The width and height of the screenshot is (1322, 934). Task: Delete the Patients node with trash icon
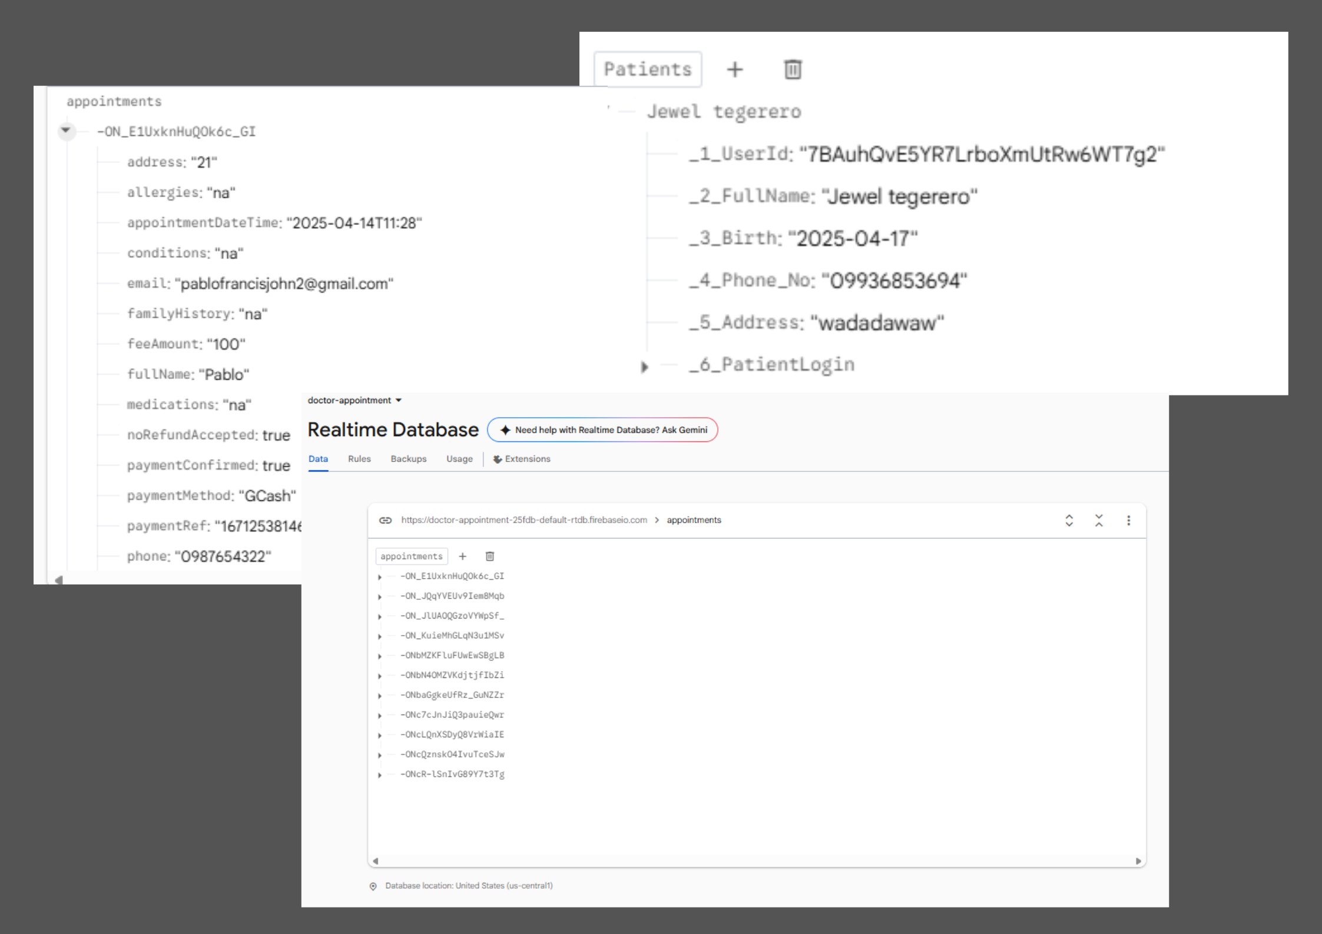pos(793,69)
